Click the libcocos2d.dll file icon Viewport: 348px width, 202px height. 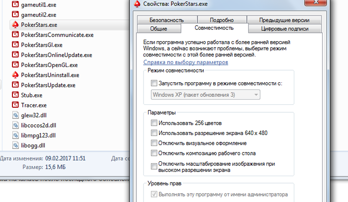click(x=15, y=125)
